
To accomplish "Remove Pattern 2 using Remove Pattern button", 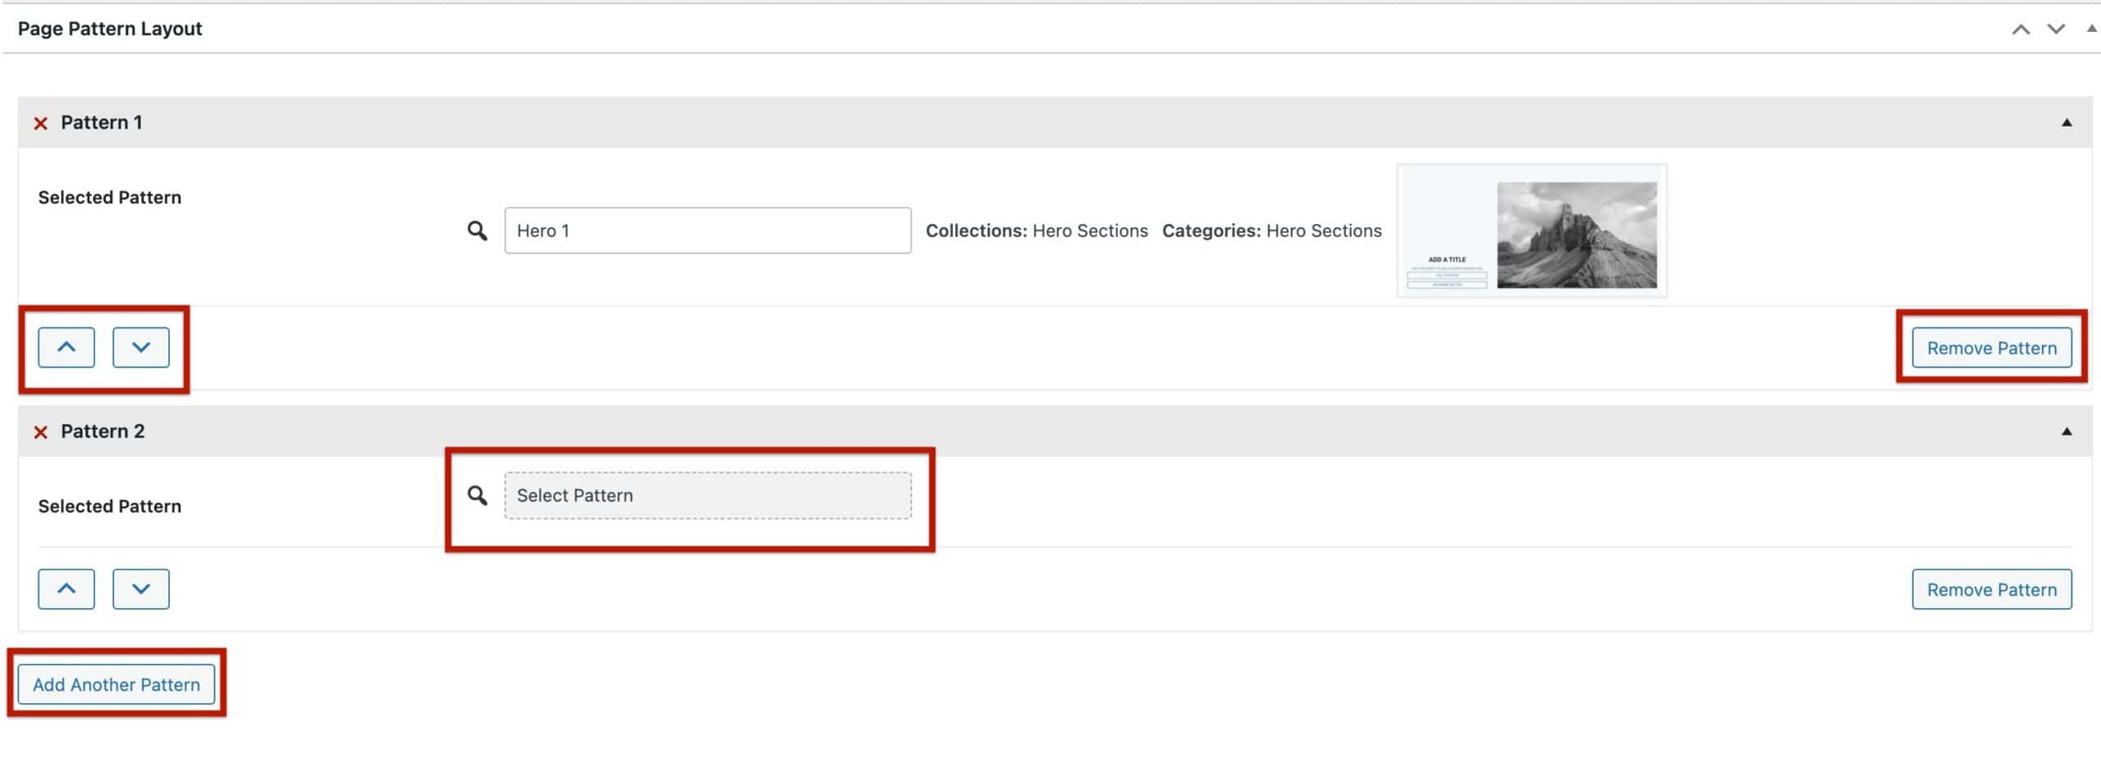I will point(1992,589).
